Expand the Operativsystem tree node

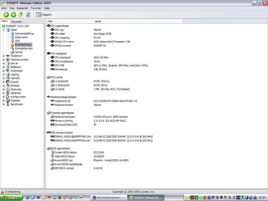(4, 60)
